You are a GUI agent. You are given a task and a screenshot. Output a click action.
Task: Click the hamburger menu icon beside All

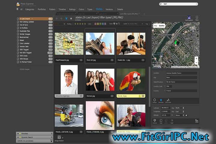click(x=17, y=9)
